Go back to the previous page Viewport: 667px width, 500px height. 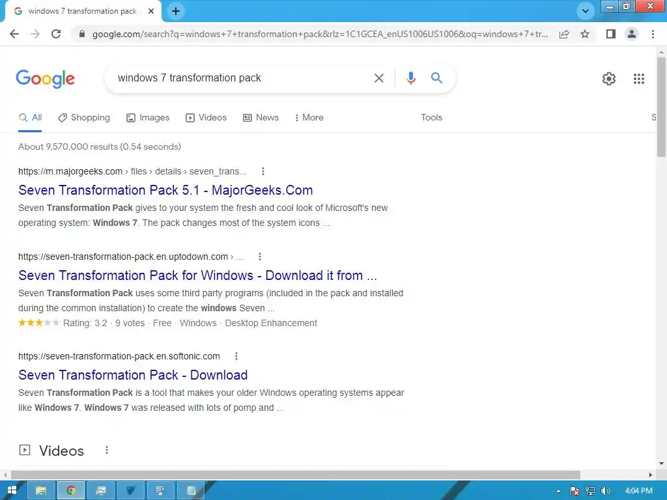pyautogui.click(x=14, y=34)
